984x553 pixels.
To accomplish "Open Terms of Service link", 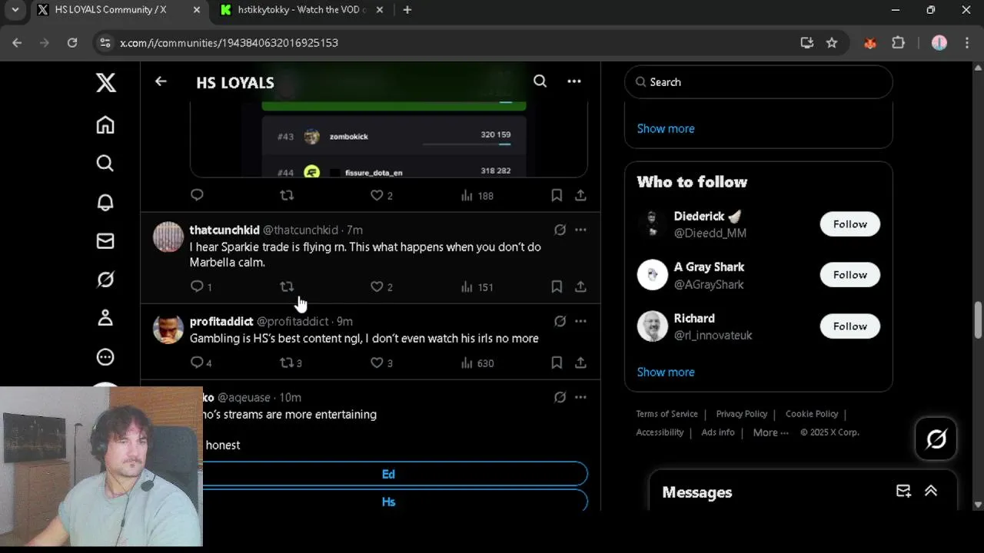I will pos(667,413).
